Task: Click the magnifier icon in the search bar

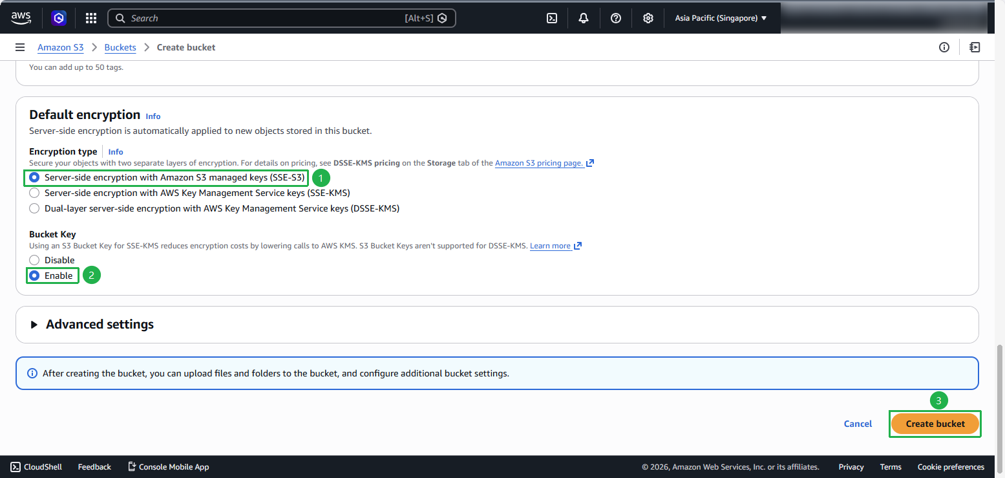Action: point(120,18)
